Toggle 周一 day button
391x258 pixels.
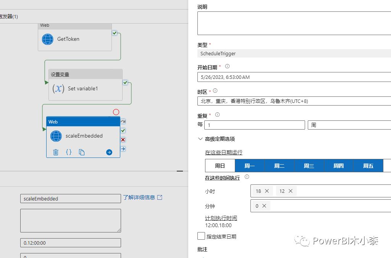[250, 166]
